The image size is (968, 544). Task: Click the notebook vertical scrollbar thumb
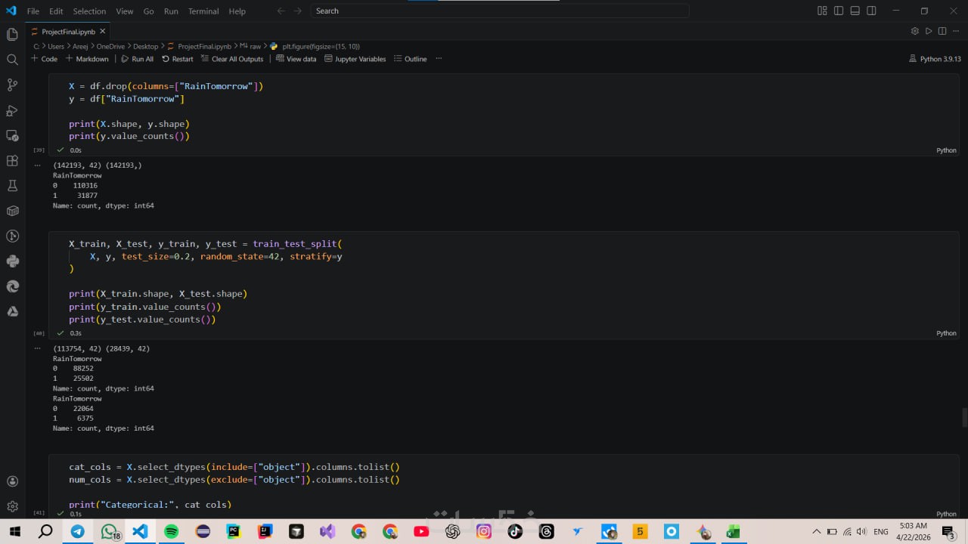coord(964,417)
